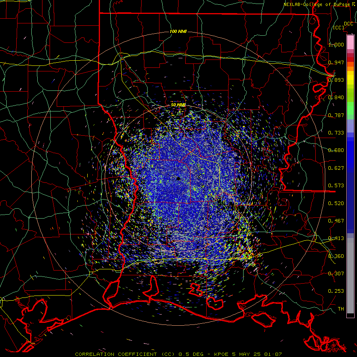The height and width of the screenshot is (357, 357).
Task: Click the 0.413 scale value
Action: (336, 238)
